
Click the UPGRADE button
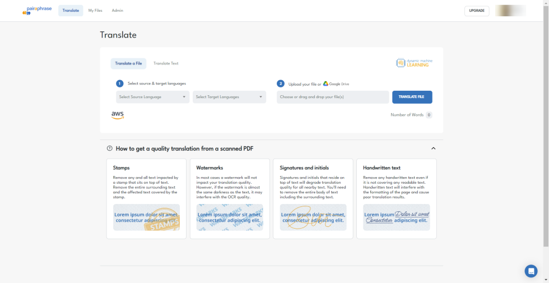click(477, 11)
